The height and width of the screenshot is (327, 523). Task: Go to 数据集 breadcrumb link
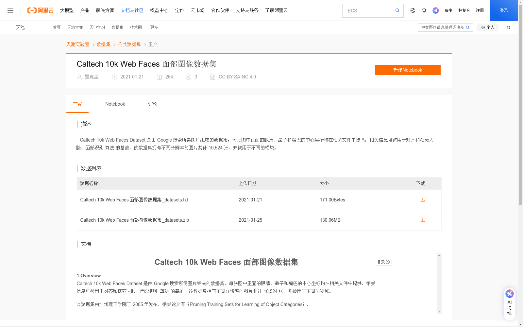point(104,44)
